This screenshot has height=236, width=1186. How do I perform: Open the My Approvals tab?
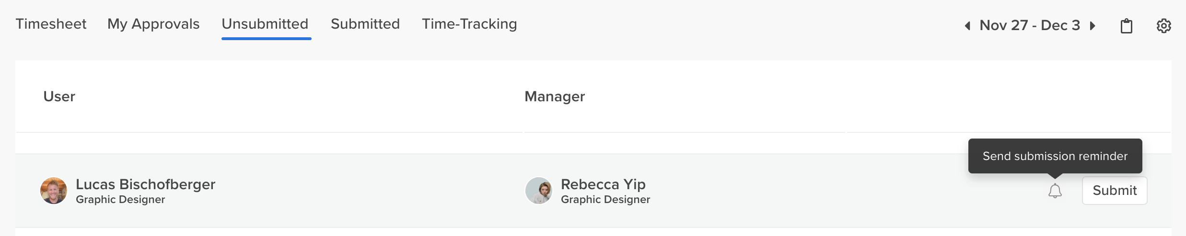point(153,24)
